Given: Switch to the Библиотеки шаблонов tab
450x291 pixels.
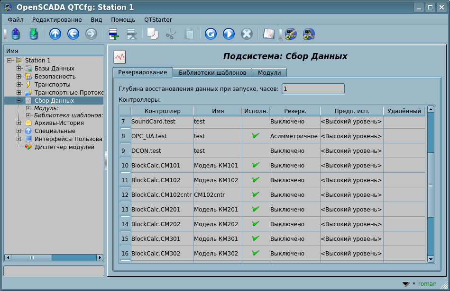Looking at the screenshot, I should 212,73.
